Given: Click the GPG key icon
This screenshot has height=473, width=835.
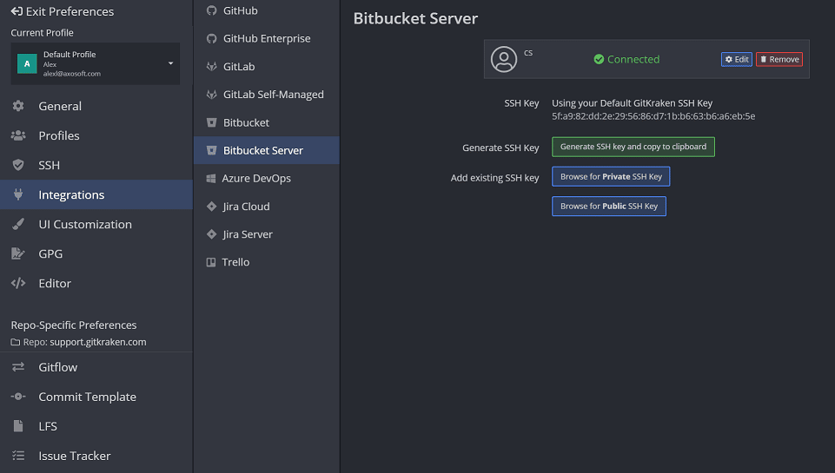Looking at the screenshot, I should [18, 254].
